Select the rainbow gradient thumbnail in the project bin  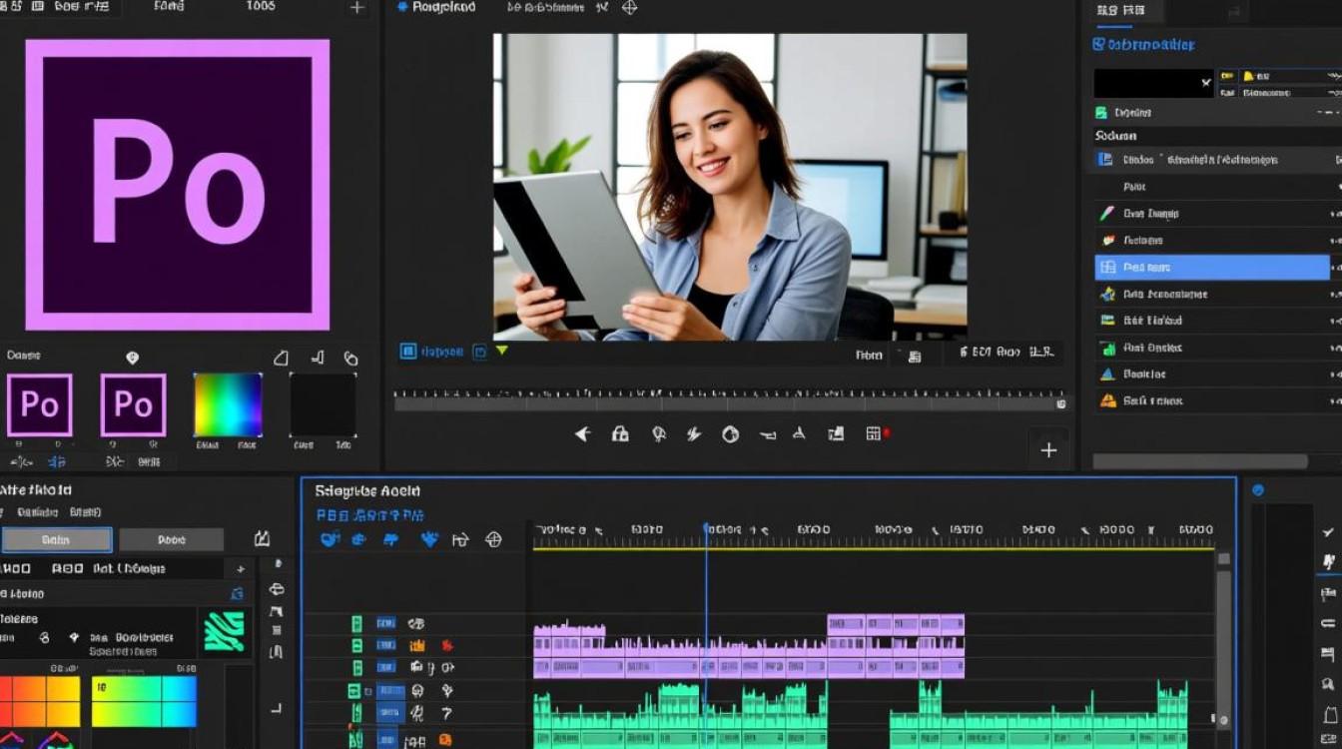pos(228,404)
